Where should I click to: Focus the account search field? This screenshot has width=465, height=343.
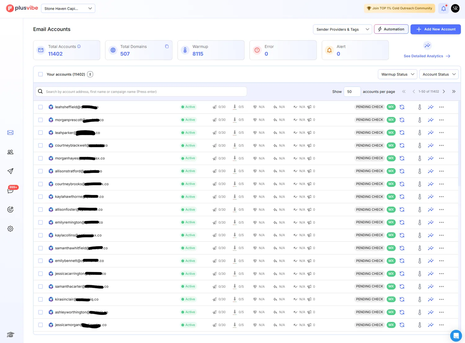(x=141, y=92)
